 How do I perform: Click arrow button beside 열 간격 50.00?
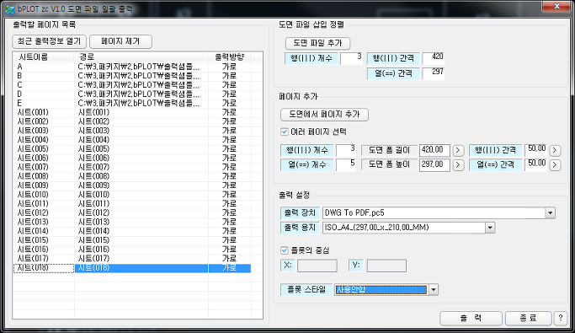pyautogui.click(x=555, y=165)
